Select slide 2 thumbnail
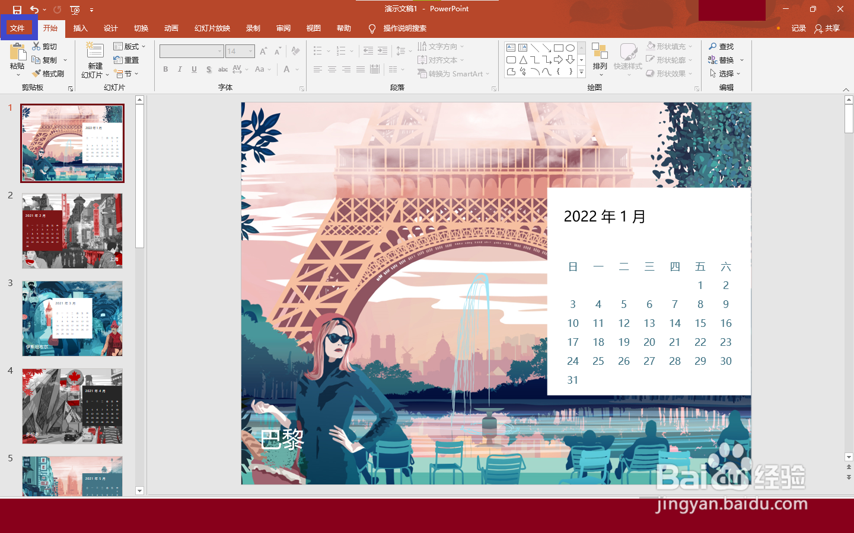The width and height of the screenshot is (854, 533). [72, 231]
